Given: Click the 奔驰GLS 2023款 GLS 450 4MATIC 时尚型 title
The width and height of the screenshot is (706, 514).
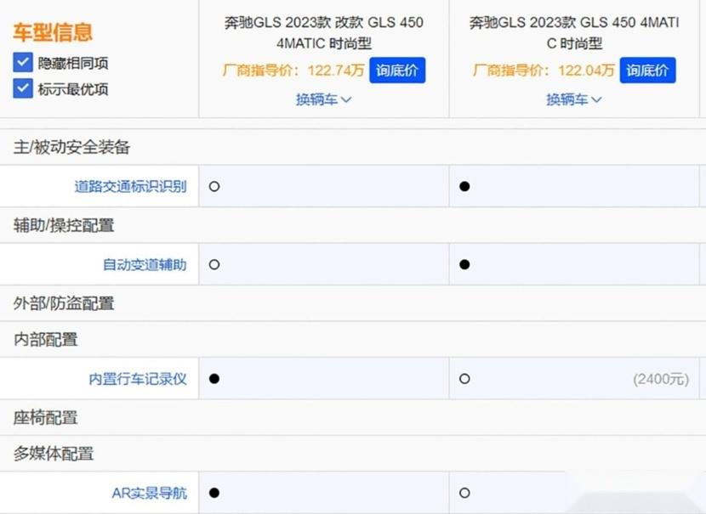Looking at the screenshot, I should 574,32.
